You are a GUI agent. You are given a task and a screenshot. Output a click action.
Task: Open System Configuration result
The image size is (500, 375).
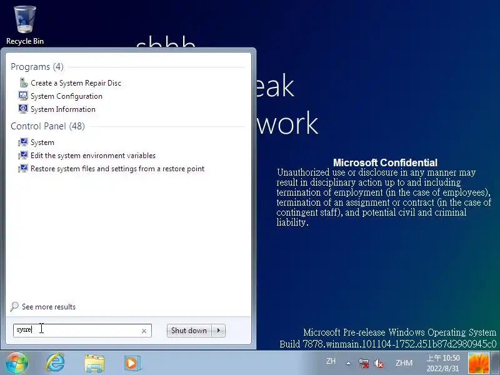66,96
